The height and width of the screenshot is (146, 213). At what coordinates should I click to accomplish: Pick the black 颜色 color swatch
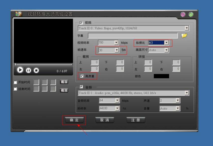click(161, 76)
